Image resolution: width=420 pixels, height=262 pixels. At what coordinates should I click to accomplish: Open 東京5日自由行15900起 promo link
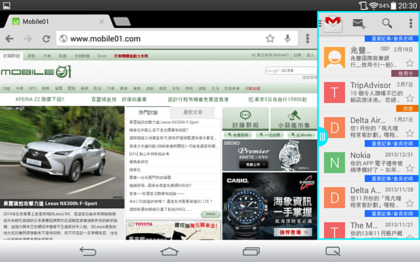tap(278, 100)
